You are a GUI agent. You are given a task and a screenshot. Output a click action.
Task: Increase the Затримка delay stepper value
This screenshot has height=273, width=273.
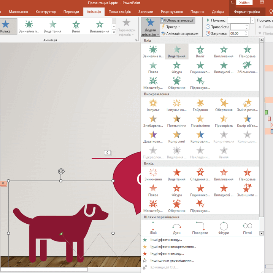tap(246, 32)
